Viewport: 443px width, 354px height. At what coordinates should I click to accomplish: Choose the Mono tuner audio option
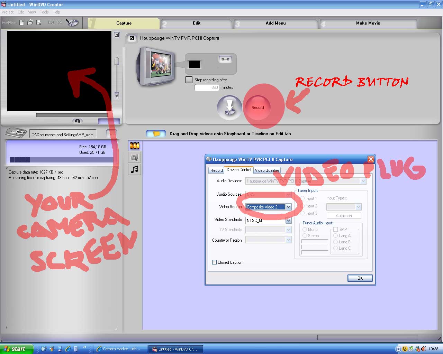(x=305, y=229)
